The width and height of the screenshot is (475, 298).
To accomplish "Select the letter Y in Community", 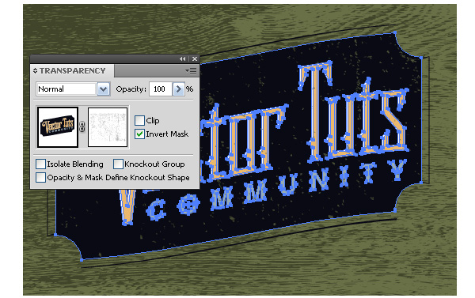I will click(397, 169).
